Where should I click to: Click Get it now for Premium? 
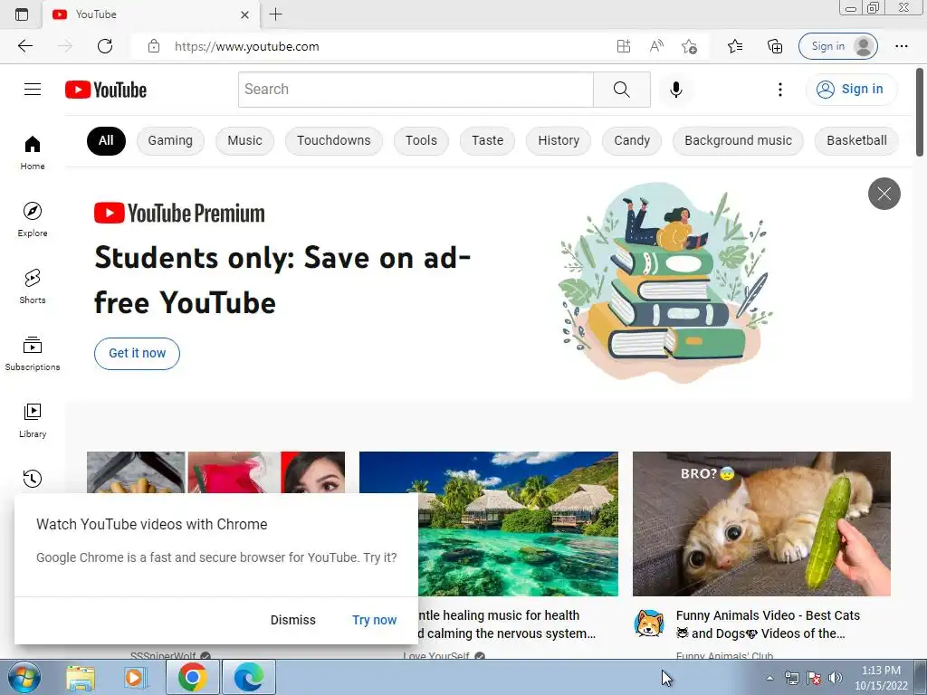pos(138,354)
